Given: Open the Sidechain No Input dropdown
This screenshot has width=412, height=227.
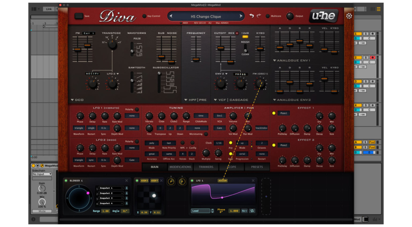Looking at the screenshot, I should tap(42, 174).
